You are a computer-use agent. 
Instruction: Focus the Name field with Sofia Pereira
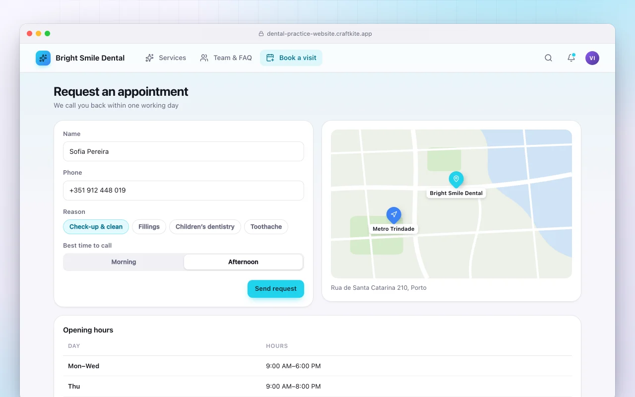click(x=184, y=151)
